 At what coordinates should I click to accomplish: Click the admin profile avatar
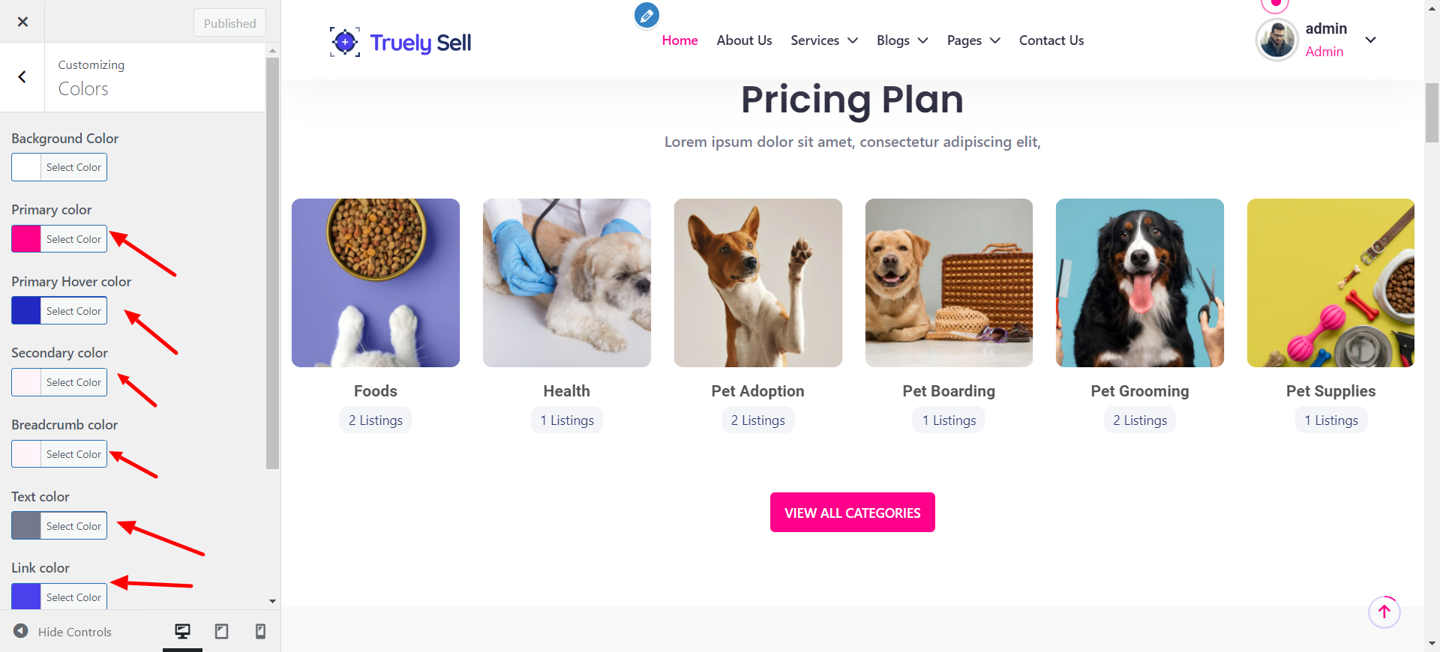[1276, 40]
